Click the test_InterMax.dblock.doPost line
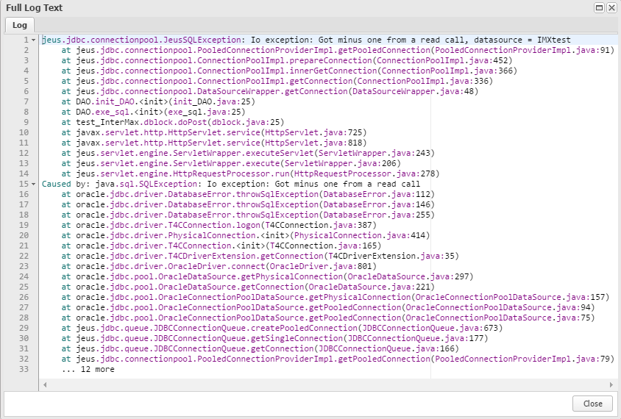Image resolution: width=621 pixels, height=419 pixels. point(173,122)
